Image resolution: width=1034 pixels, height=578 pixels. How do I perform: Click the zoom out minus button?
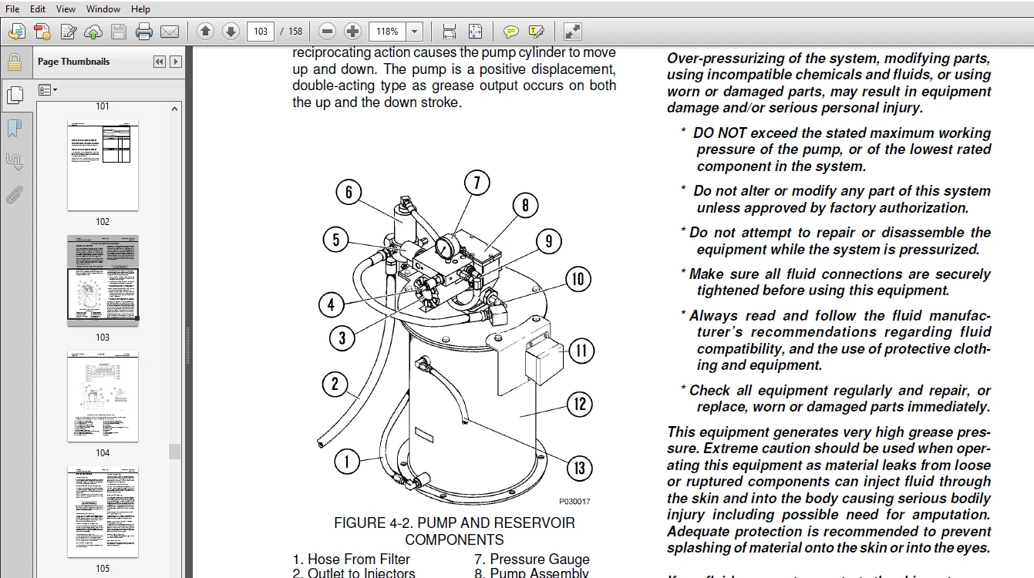point(328,32)
